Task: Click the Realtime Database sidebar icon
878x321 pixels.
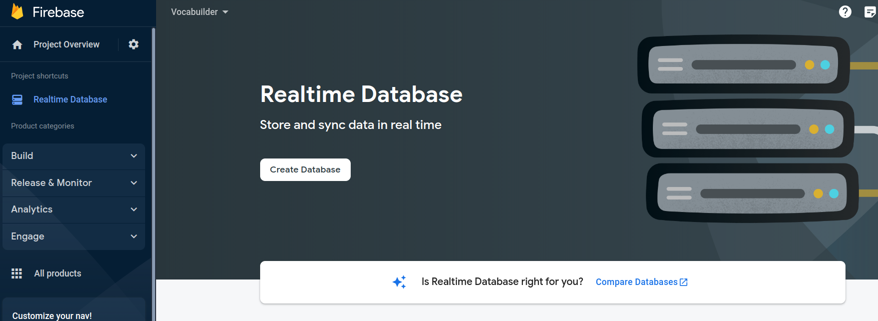Action: click(18, 99)
